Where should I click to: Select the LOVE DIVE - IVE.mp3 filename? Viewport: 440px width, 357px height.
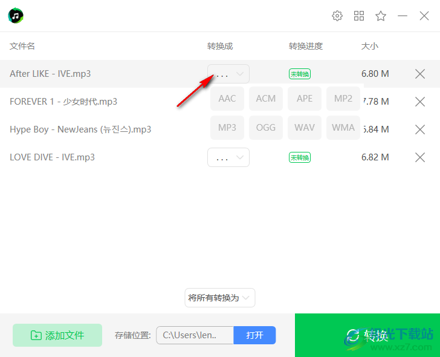(x=52, y=157)
